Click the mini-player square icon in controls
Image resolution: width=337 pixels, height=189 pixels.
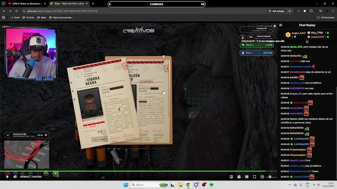pos(231,177)
